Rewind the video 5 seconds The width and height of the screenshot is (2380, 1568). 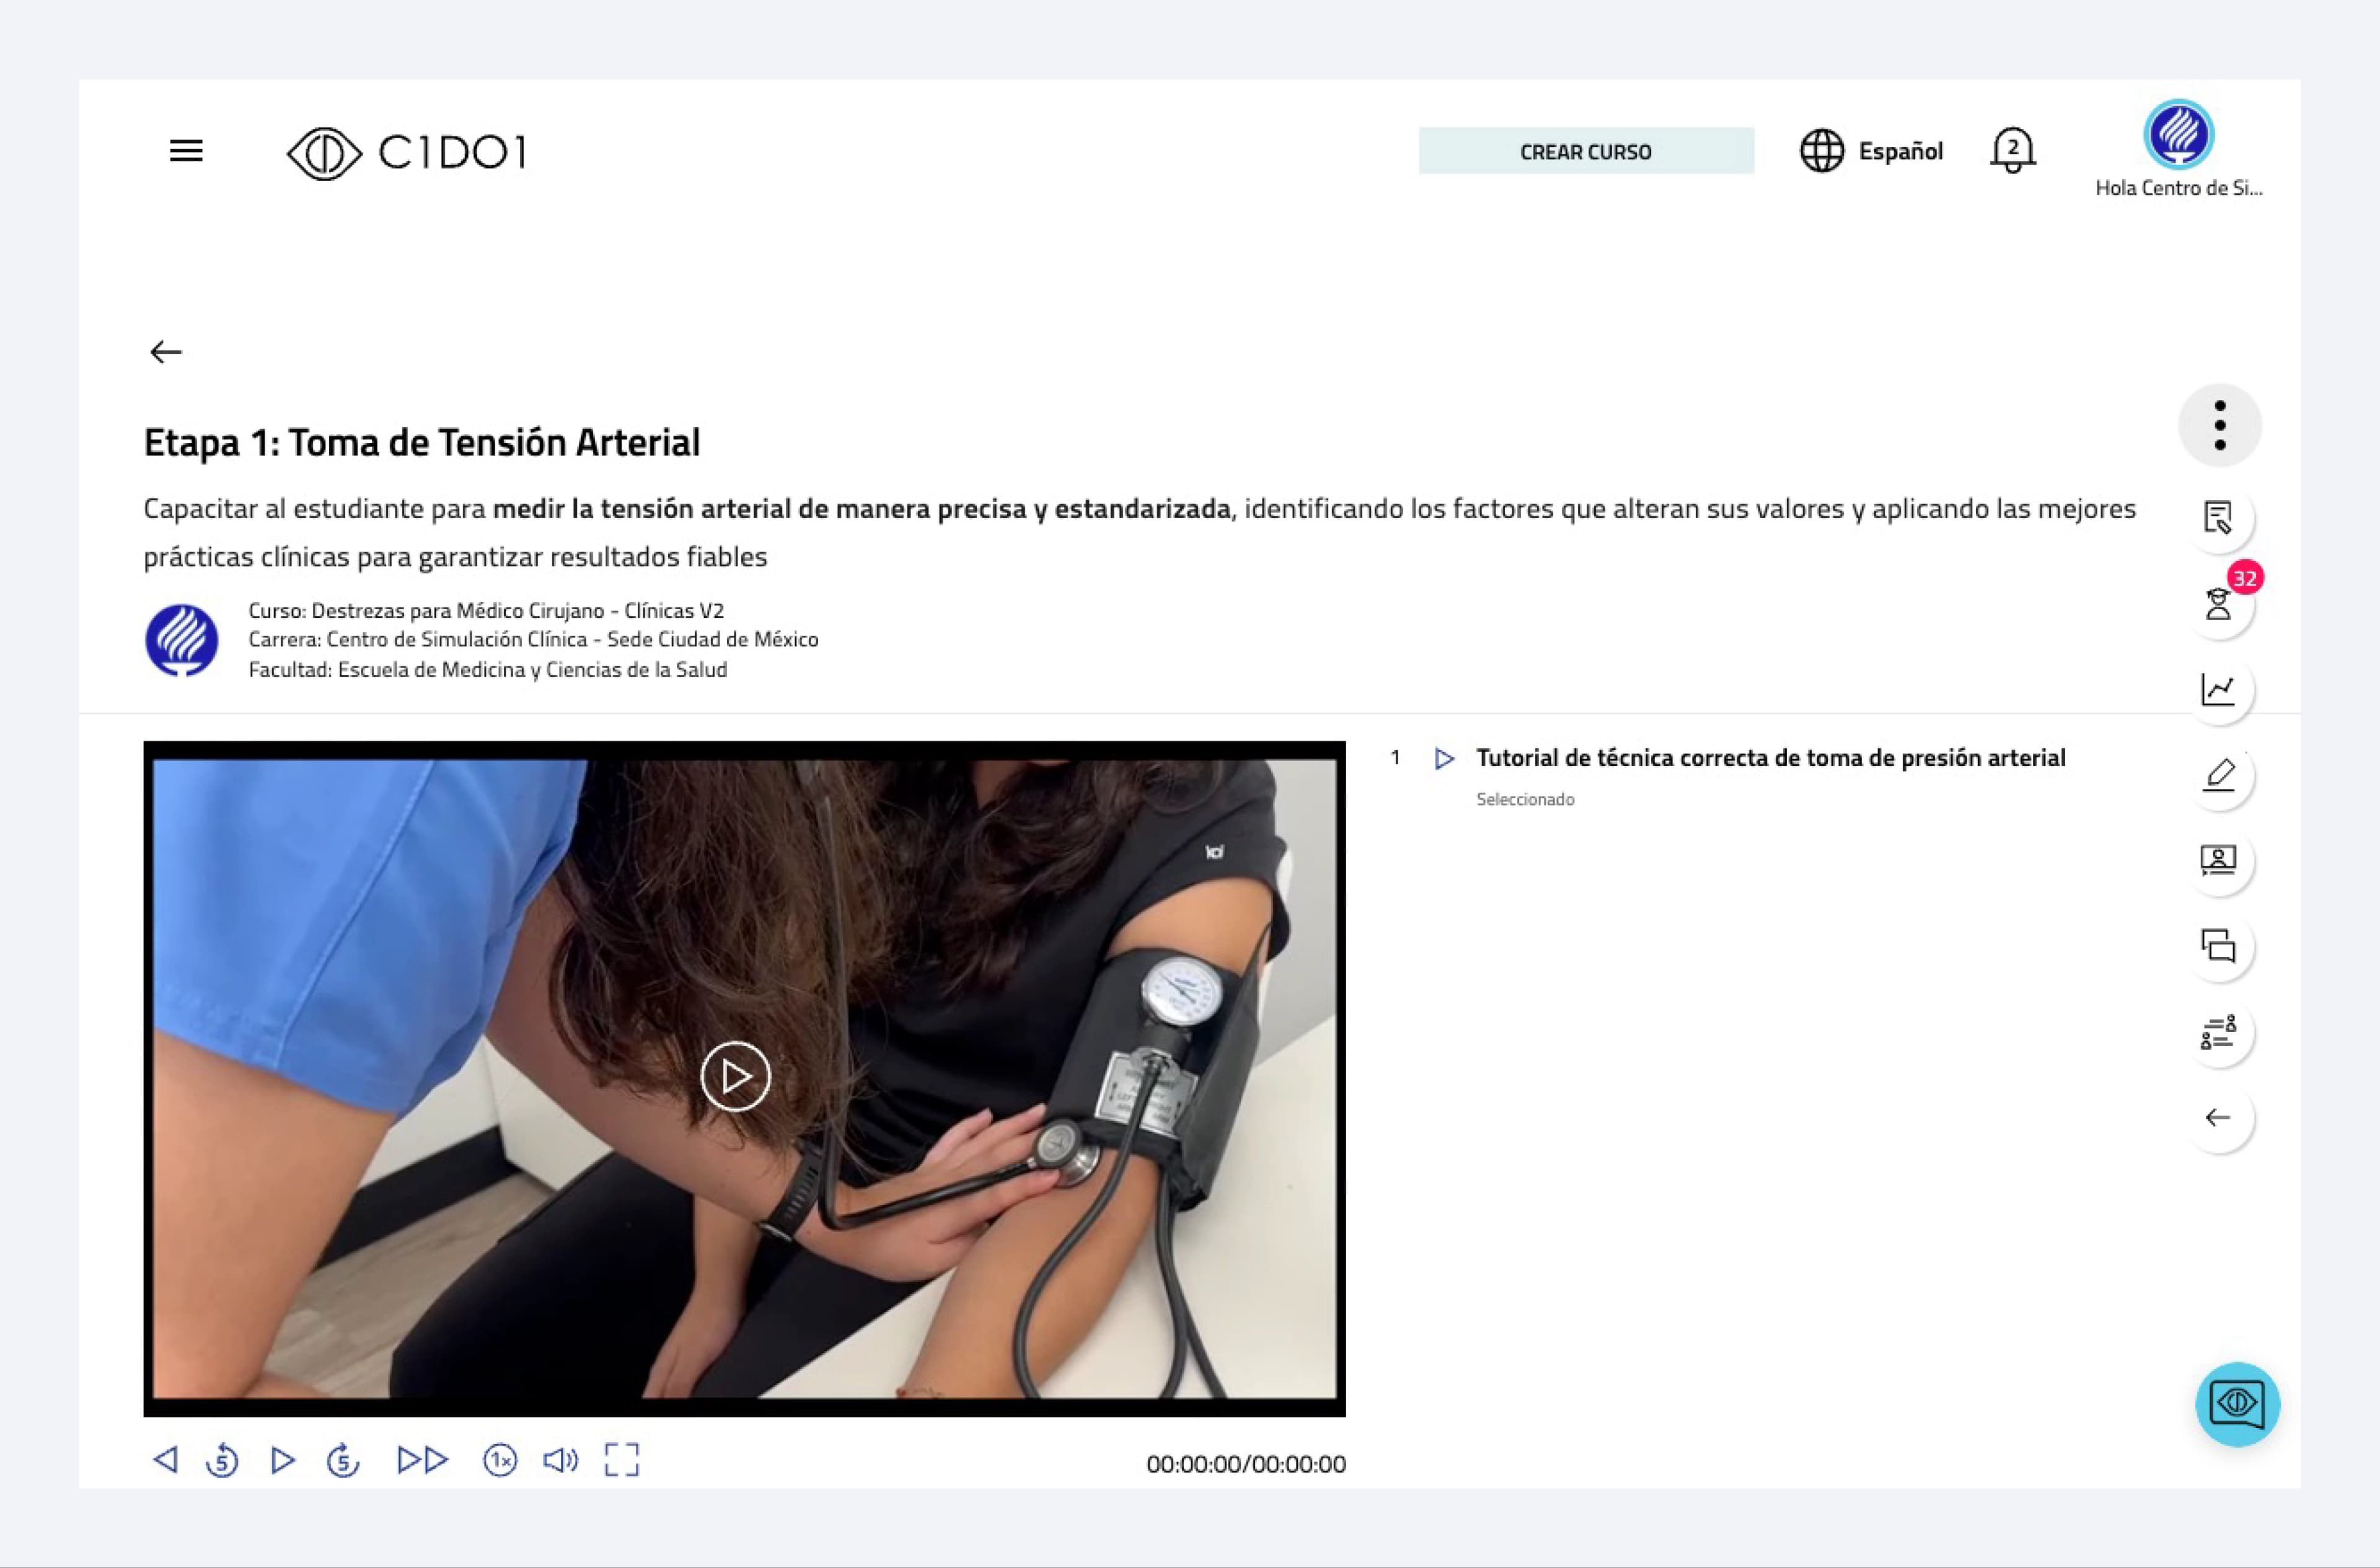tap(222, 1460)
